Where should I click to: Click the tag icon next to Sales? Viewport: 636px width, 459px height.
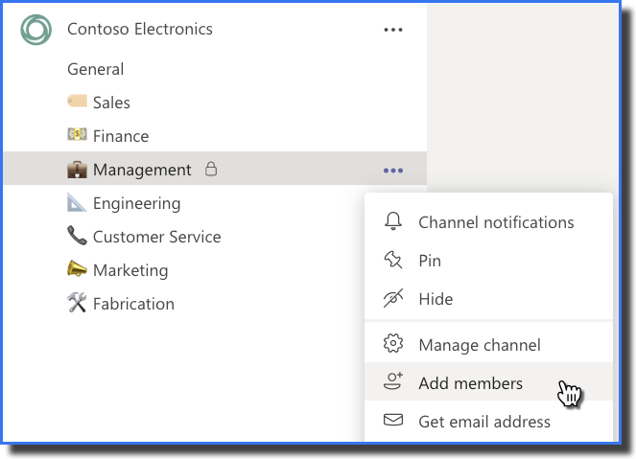[77, 101]
